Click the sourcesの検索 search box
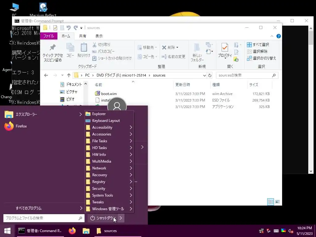 247,75
